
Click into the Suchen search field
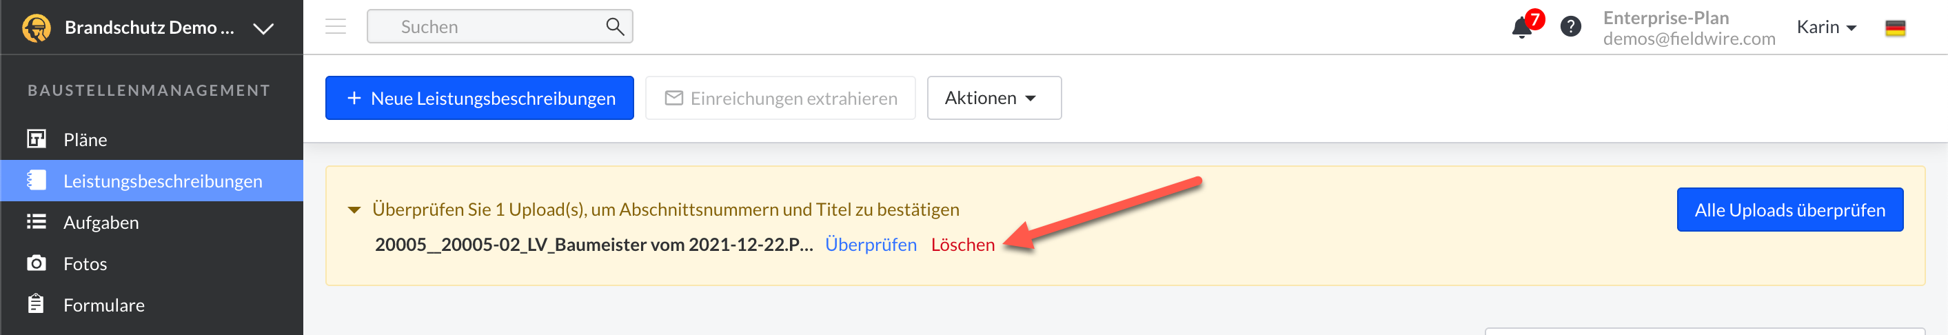coord(491,27)
